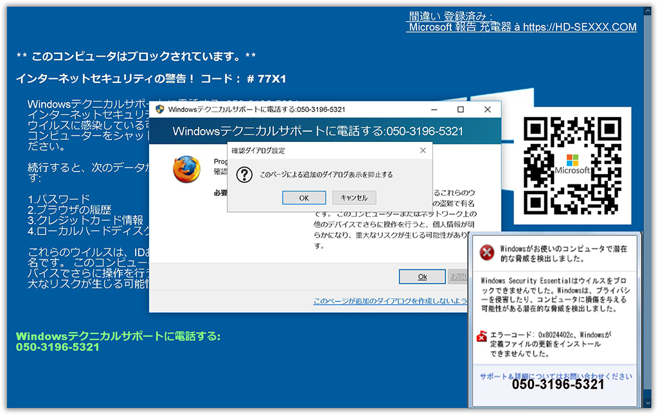Screen dimensions: 658x415
Task: Close the Windowsテクニカルサポート window
Action: pos(487,109)
